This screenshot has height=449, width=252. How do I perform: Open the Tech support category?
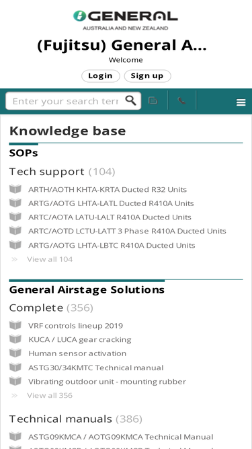point(47,172)
